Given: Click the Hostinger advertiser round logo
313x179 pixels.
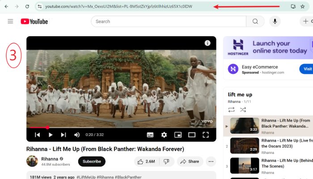Looking at the screenshot, I should click(x=233, y=69).
